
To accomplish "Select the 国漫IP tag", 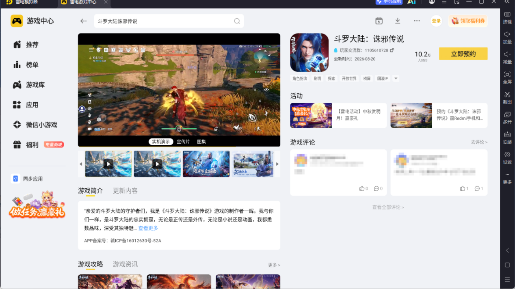I will click(383, 78).
